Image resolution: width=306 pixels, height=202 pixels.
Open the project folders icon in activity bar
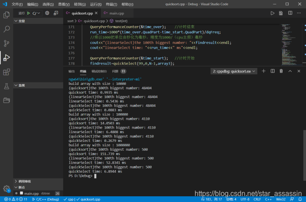(x=7, y=100)
